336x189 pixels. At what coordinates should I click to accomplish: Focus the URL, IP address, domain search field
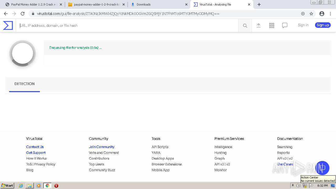click(127, 25)
